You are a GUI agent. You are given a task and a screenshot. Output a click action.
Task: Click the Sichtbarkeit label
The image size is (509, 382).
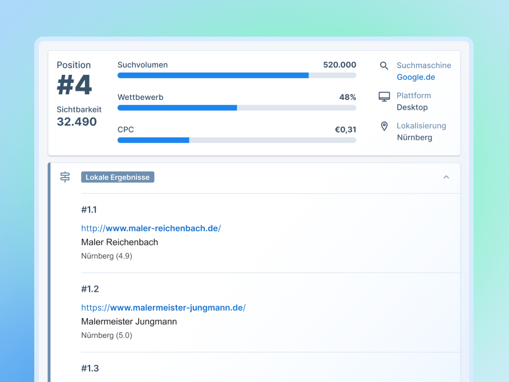point(79,110)
